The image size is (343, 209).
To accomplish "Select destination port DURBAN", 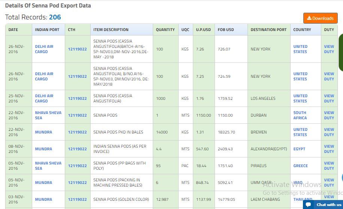I will pyautogui.click(x=259, y=115).
